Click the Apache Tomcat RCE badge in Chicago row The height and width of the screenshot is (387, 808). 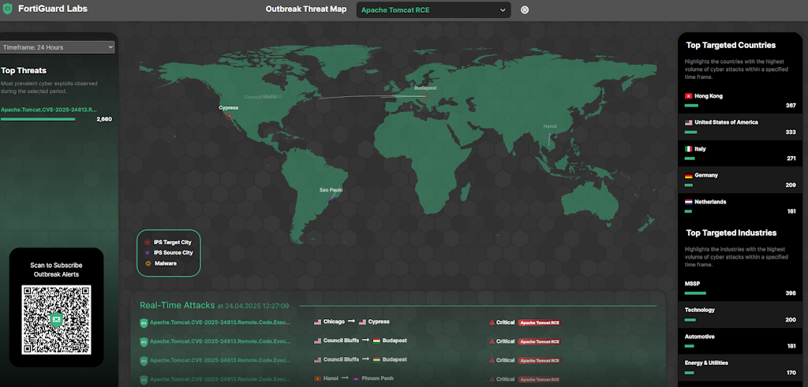coord(539,322)
